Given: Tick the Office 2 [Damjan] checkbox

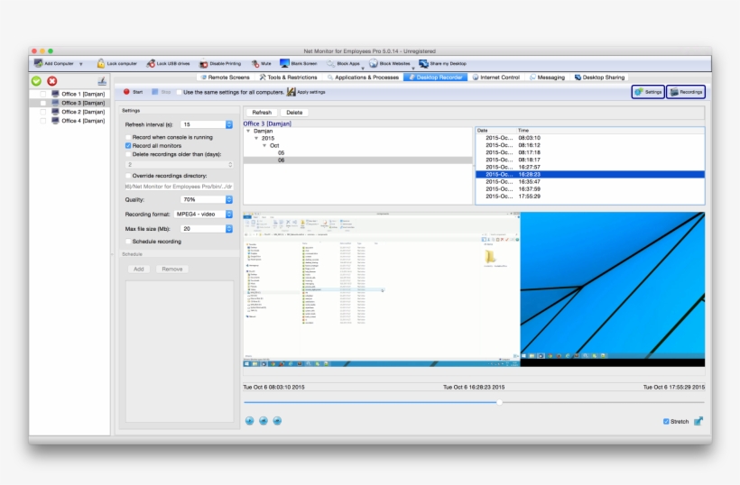Looking at the screenshot, I should 43,112.
